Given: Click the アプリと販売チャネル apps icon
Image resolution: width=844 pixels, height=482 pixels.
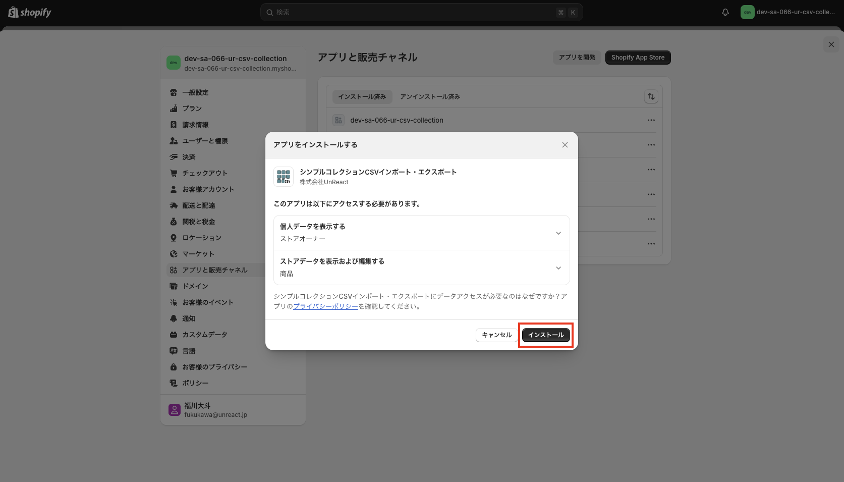Looking at the screenshot, I should tap(174, 270).
